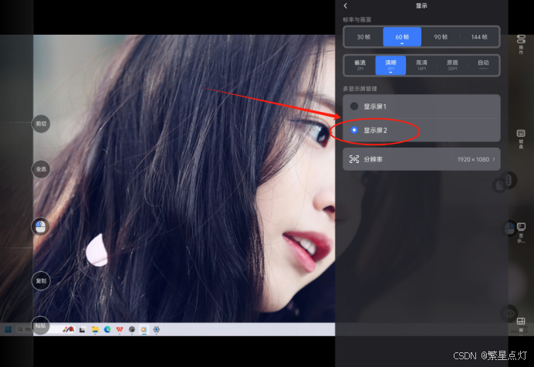The width and height of the screenshot is (534, 367).
Task: Open the Task View taskbar icon
Action: coord(83,329)
